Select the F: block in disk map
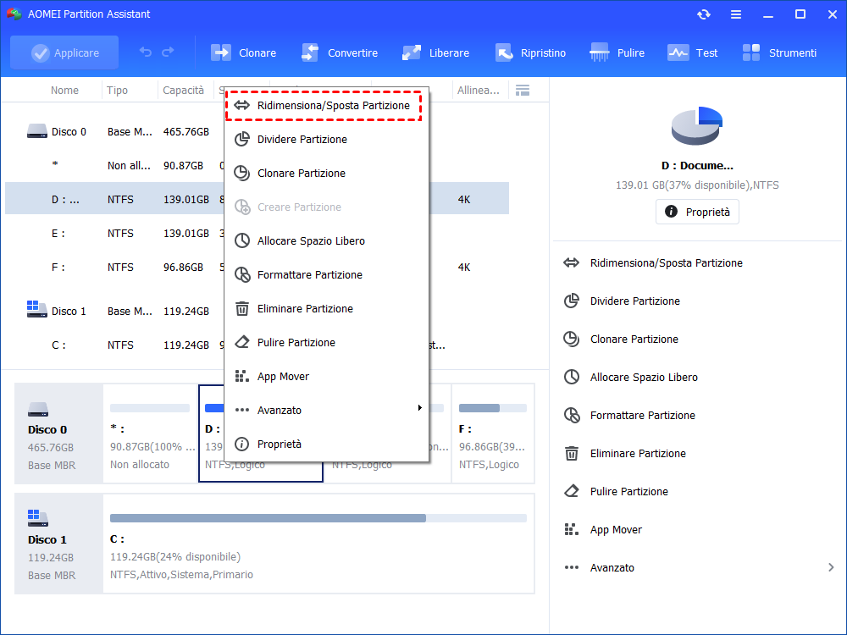The image size is (847, 635). [493, 433]
